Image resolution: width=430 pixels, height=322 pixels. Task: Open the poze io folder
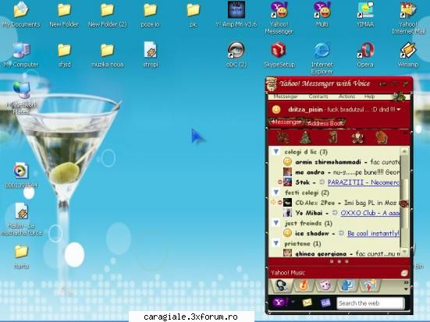click(x=150, y=15)
